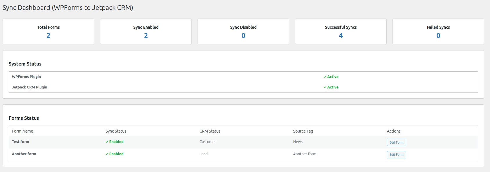Click the Successful Syncs card label

(x=341, y=27)
